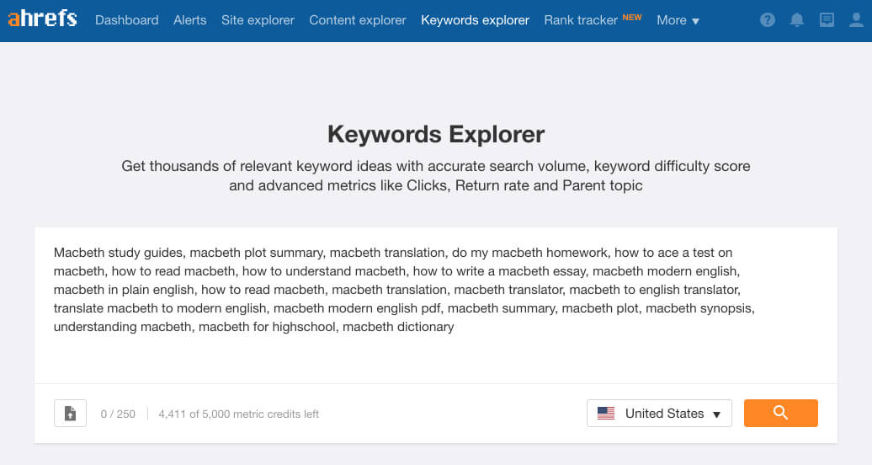Screen dimensions: 872x465
Task: Open the user account profile icon
Action: pyautogui.click(x=857, y=20)
